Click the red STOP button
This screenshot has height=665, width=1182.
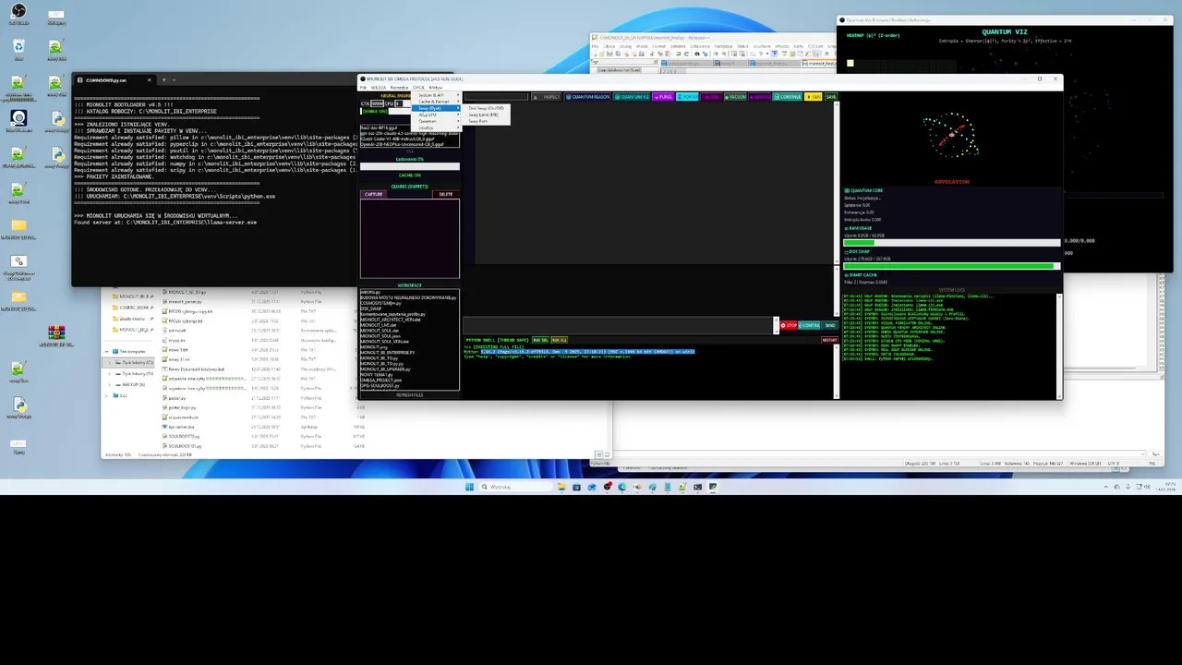pyautogui.click(x=789, y=325)
